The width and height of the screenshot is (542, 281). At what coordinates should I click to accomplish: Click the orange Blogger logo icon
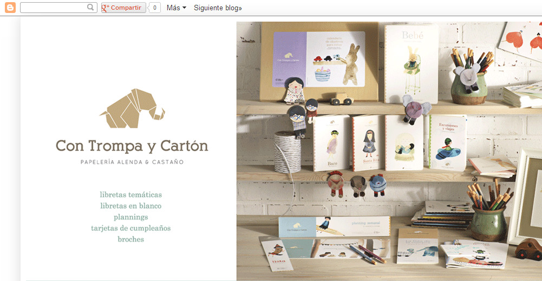click(x=10, y=8)
